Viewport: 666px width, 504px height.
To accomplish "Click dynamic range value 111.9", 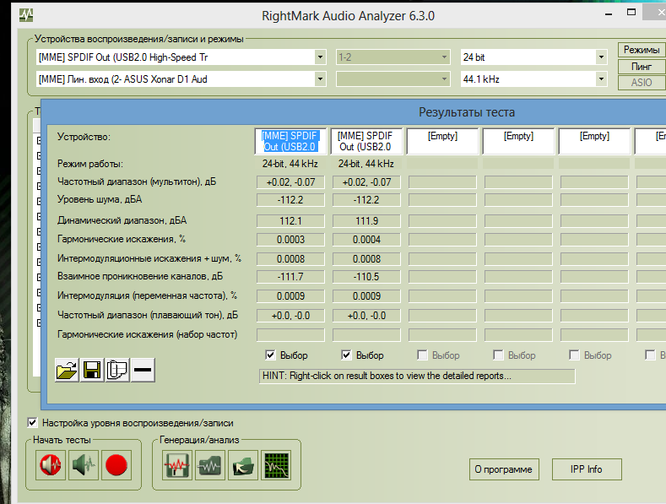I will click(366, 221).
